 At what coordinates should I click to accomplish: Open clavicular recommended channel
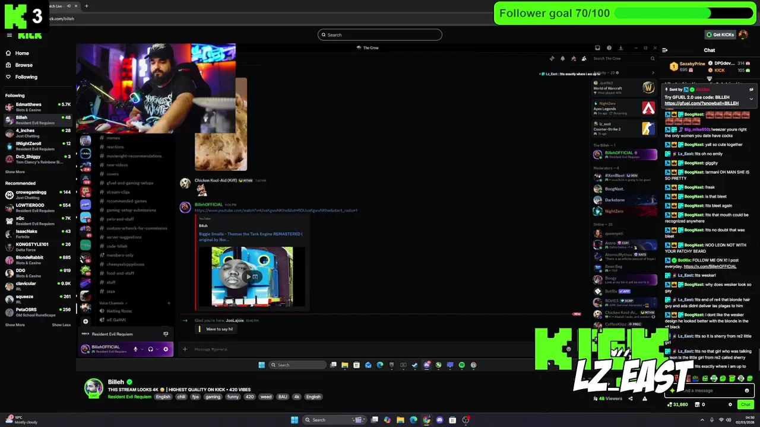pyautogui.click(x=37, y=286)
